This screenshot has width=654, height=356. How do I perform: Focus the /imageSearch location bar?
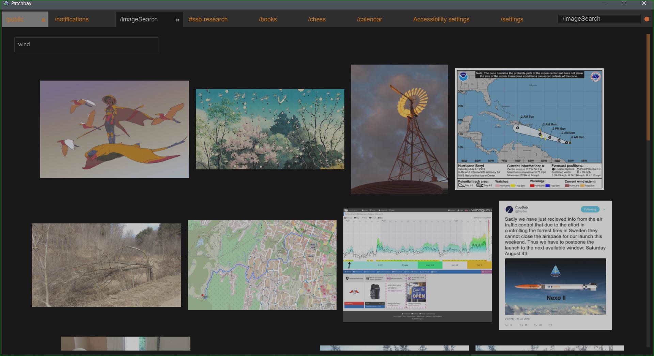[599, 19]
